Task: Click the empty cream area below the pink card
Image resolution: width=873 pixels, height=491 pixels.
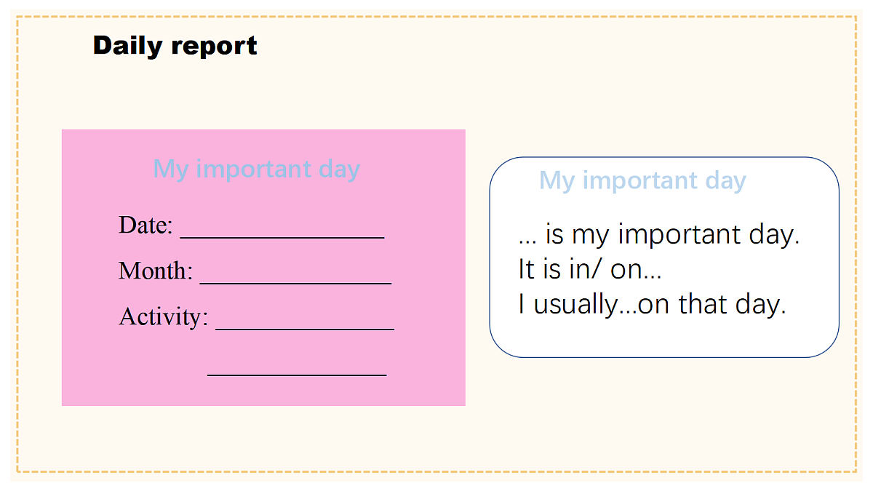Action: point(262,438)
